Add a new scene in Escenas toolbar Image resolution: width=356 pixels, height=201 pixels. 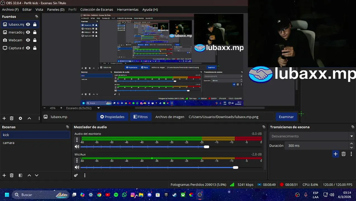coord(4,175)
